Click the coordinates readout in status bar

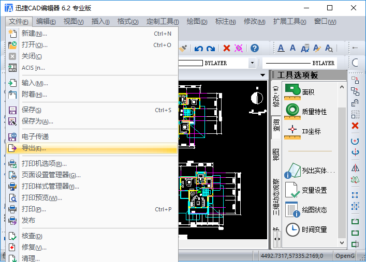pos(292,256)
